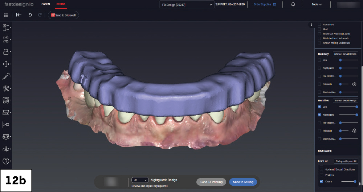Select the tooth anatomy tool icon
The height and width of the screenshot is (192, 363).
[6, 100]
